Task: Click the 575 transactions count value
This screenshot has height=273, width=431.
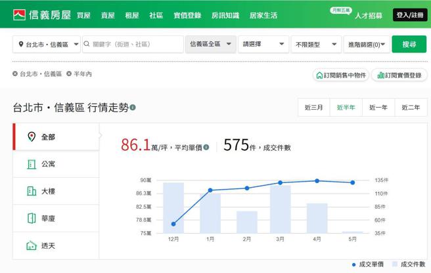Action: click(236, 145)
